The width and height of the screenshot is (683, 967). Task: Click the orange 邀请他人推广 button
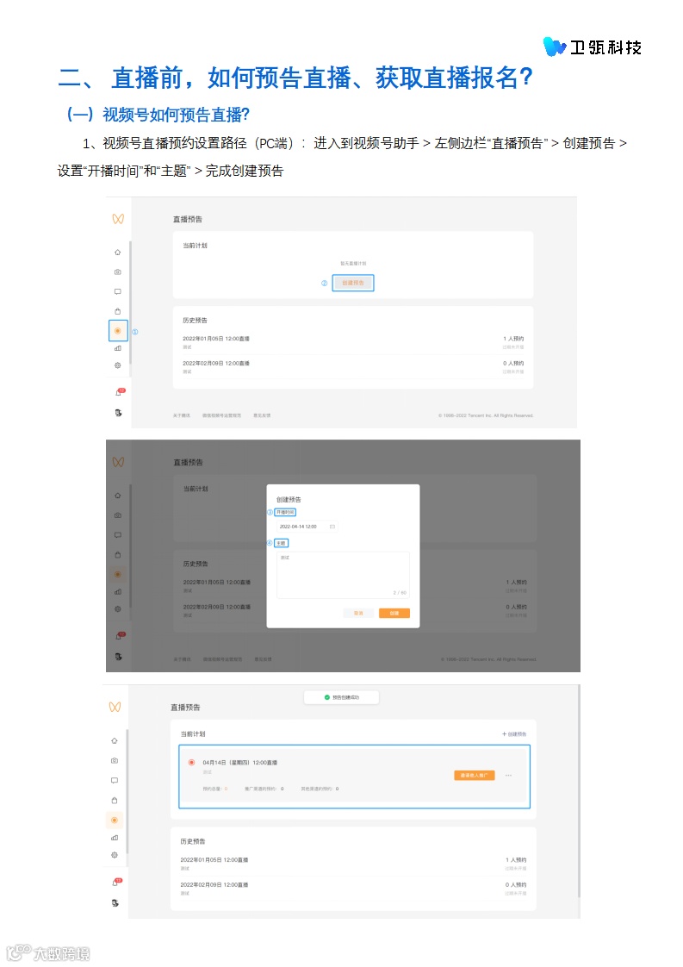475,775
